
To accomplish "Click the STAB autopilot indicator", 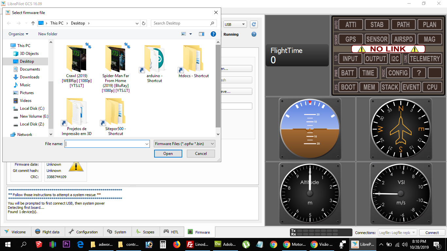I will [377, 24].
